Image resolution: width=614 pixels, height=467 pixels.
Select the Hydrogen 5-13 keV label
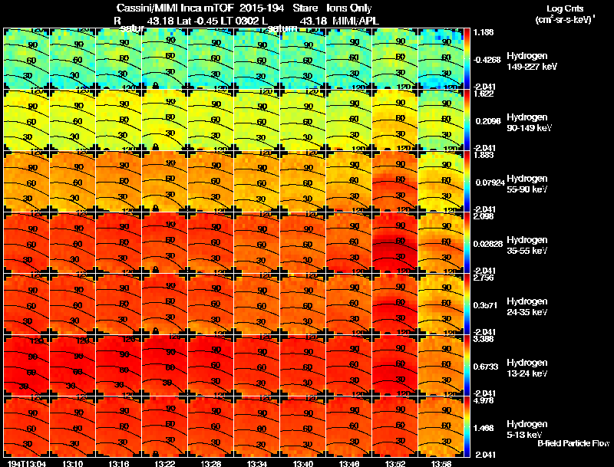click(527, 429)
